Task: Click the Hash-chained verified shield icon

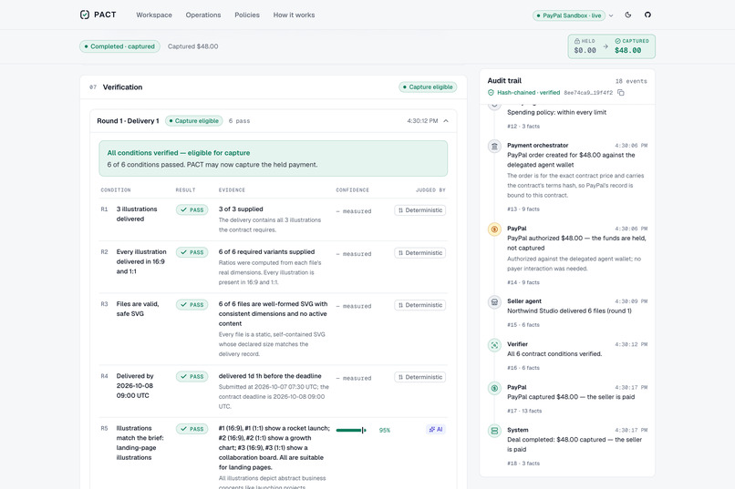Action: [491, 93]
